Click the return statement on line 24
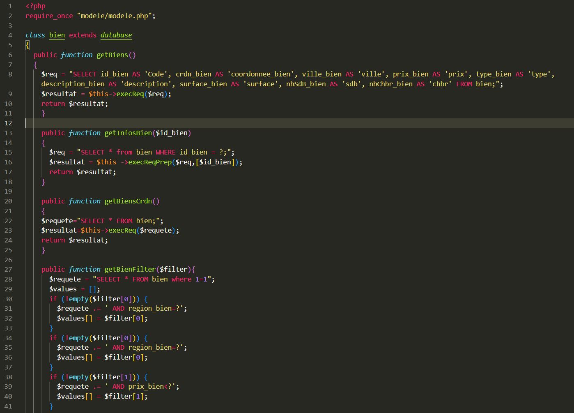This screenshot has height=413, width=574. [53, 240]
